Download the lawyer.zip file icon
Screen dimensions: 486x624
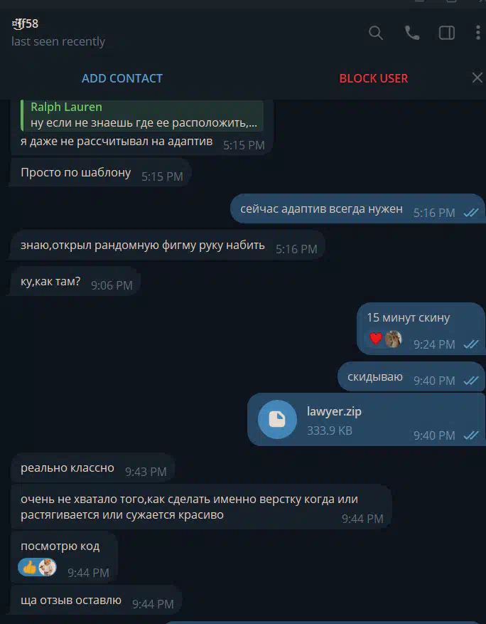277,420
